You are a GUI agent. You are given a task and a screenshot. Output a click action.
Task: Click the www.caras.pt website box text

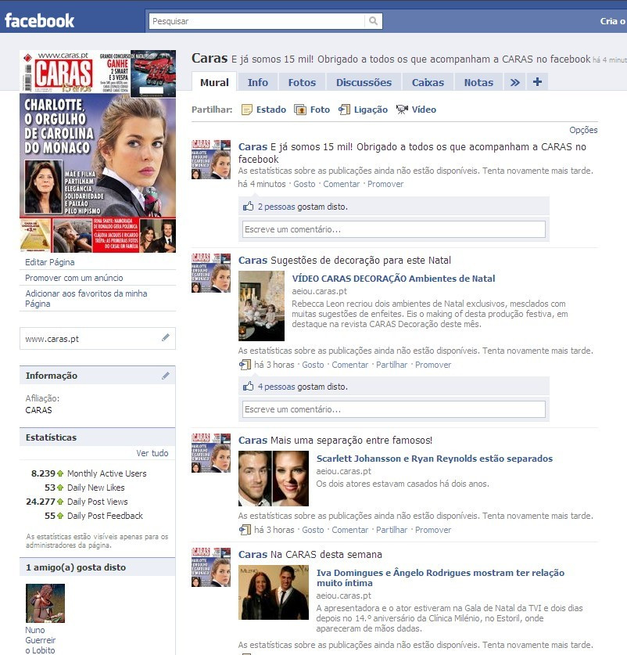tap(52, 339)
